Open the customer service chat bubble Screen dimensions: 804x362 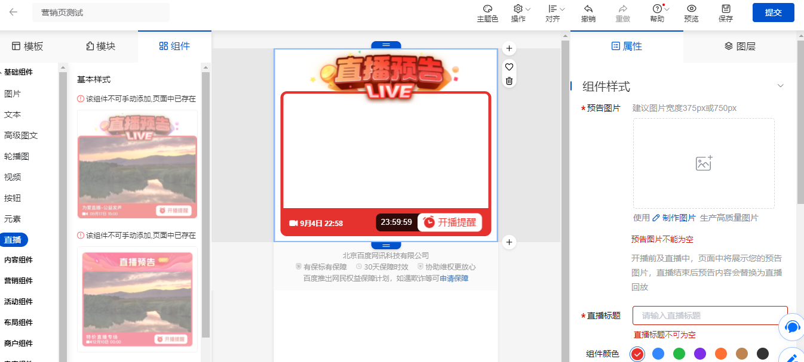click(792, 327)
